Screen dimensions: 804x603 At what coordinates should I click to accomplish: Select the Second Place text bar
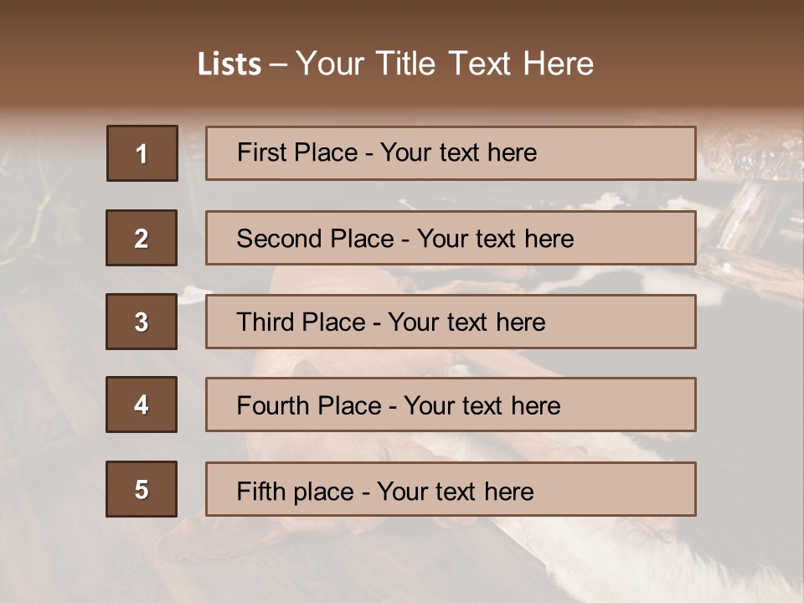click(x=451, y=238)
